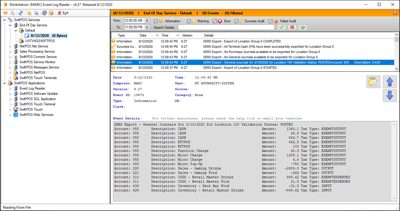Click the From time spinner

[x=147, y=20]
